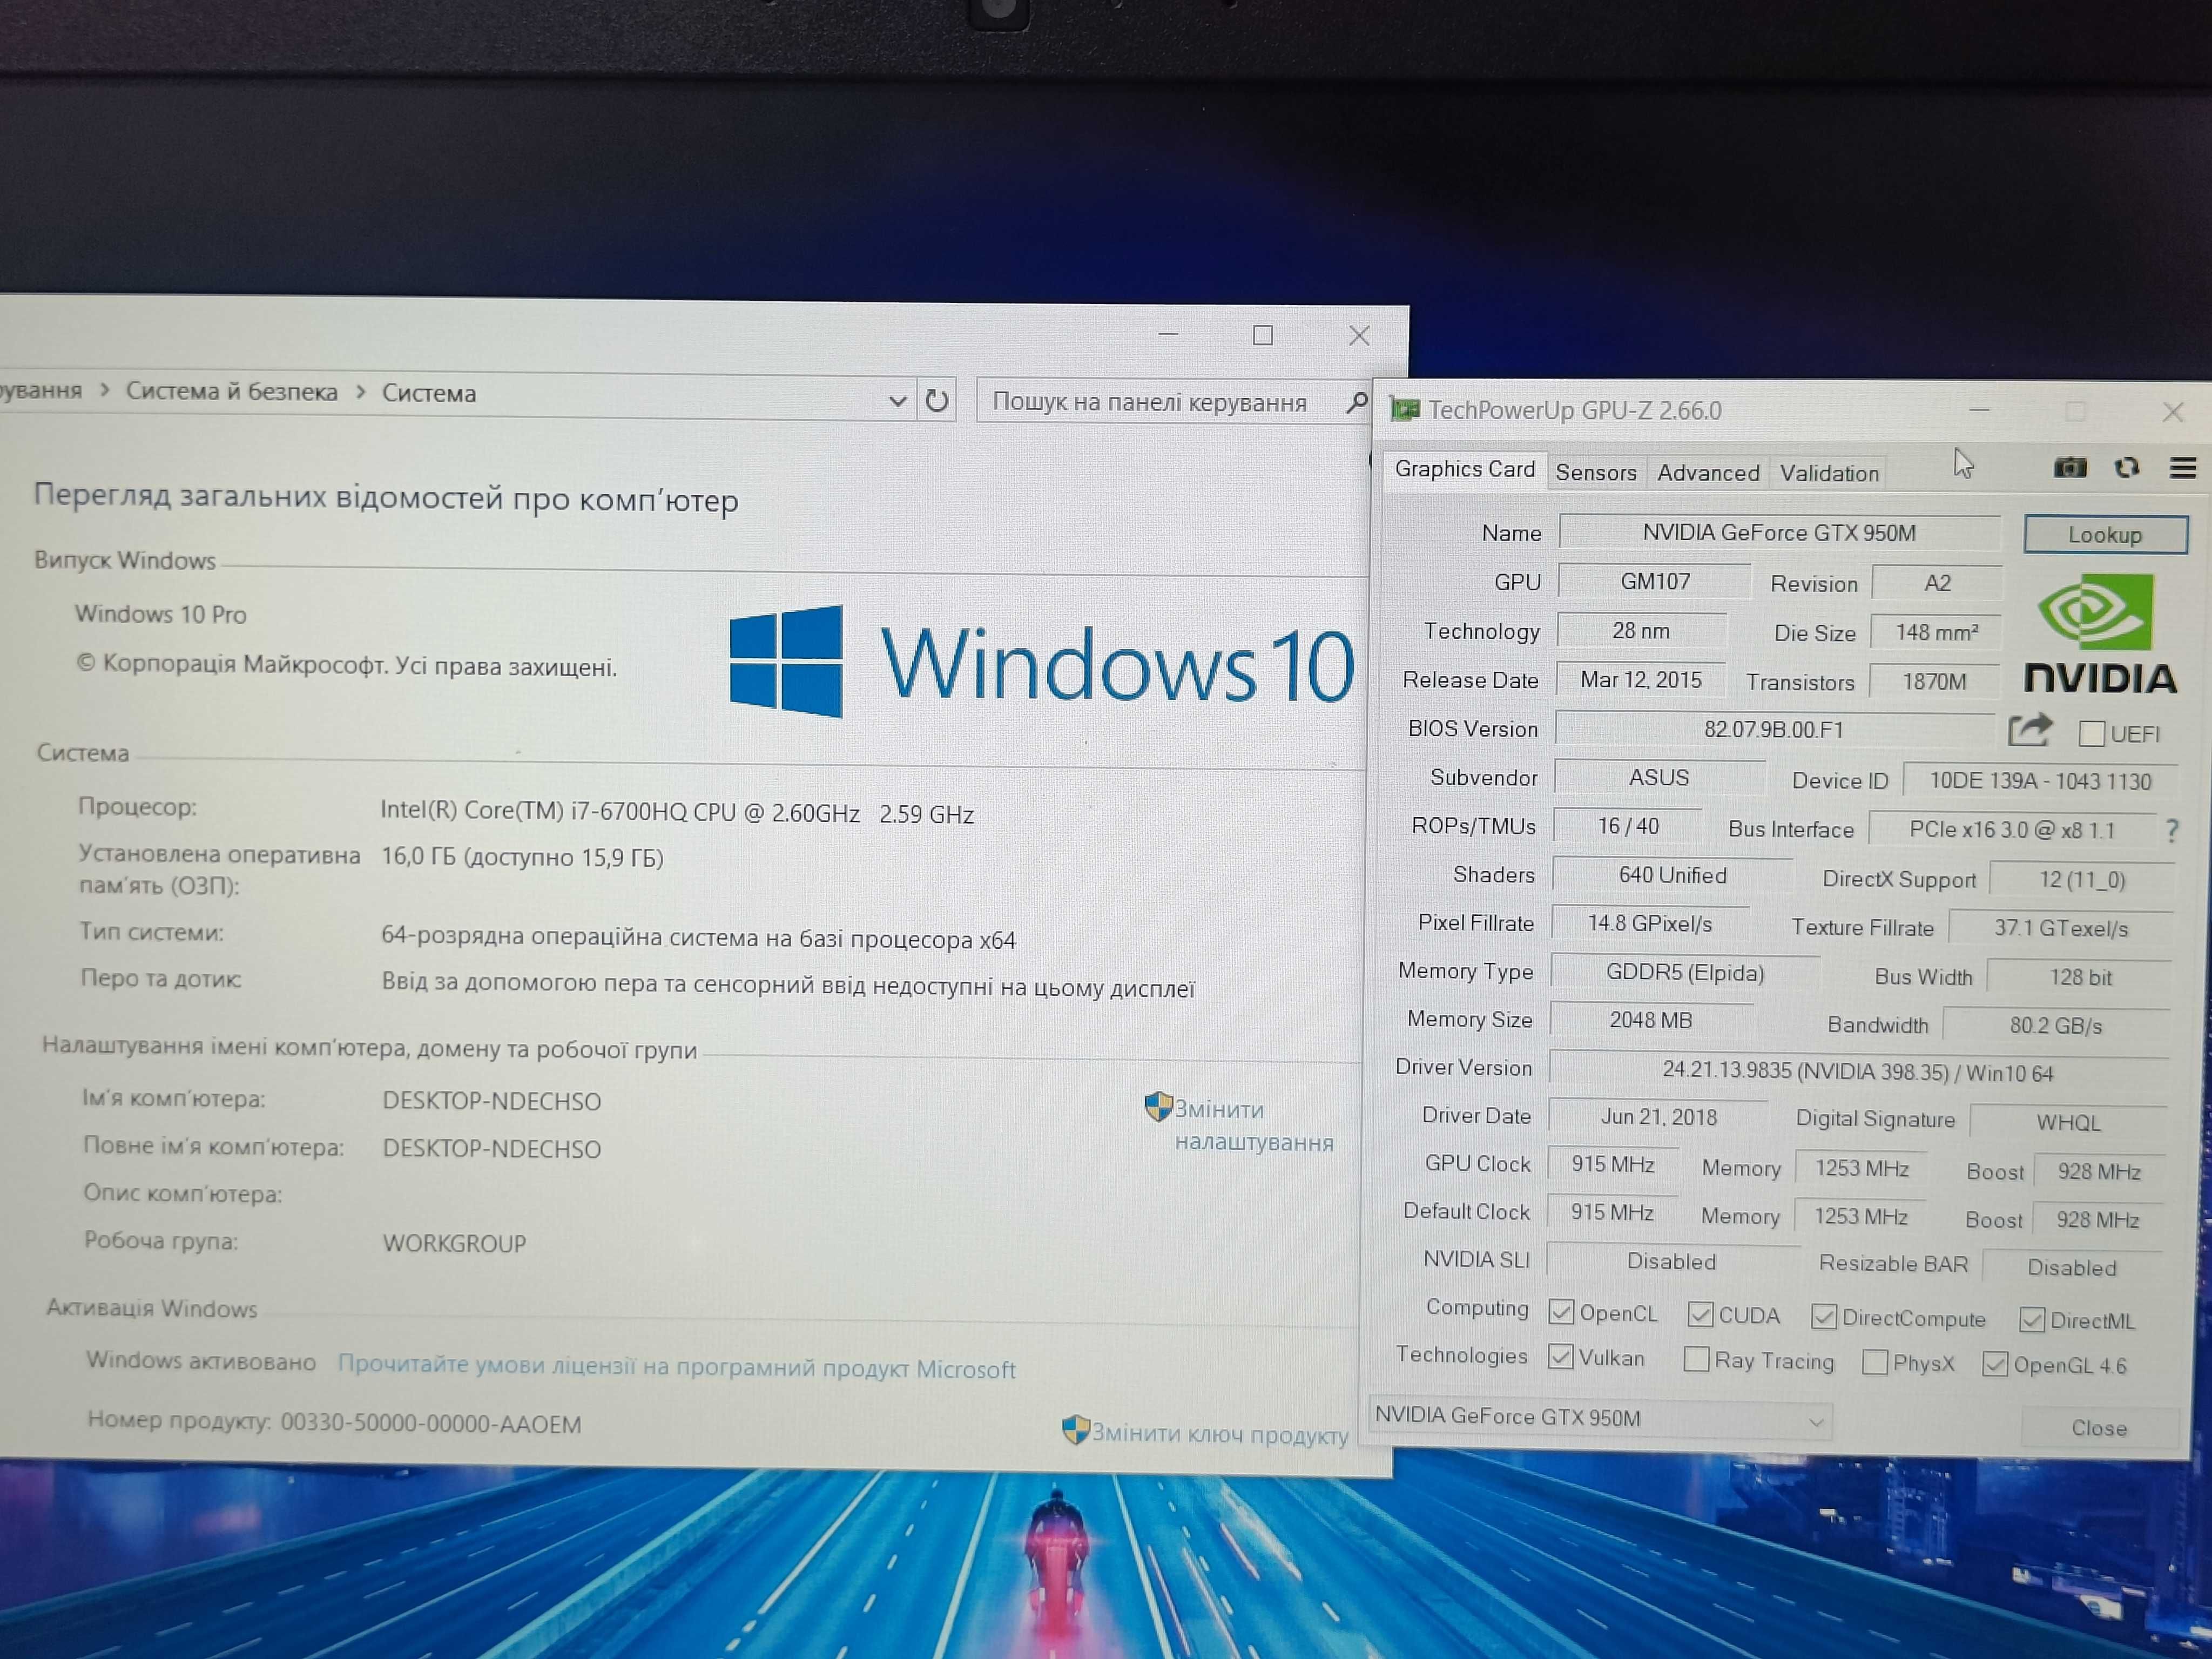Viewport: 2212px width, 1659px height.
Task: Switch to the Graphics Card tab
Action: click(1464, 469)
